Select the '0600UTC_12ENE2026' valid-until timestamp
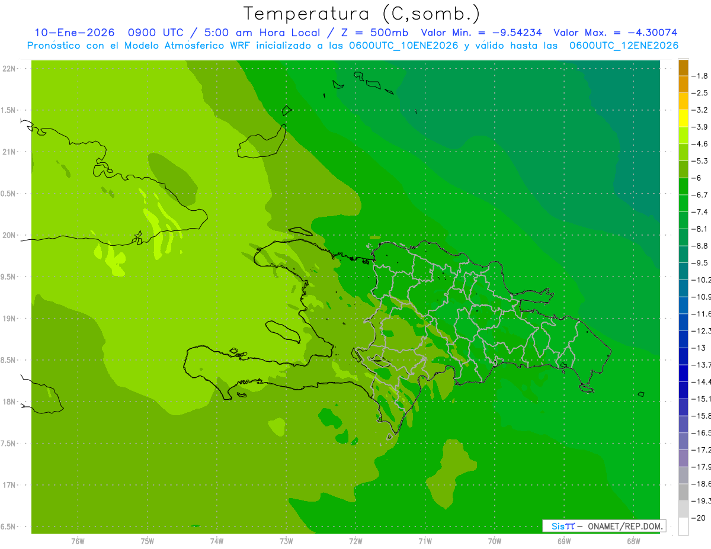This screenshot has width=711, height=549. pos(624,46)
